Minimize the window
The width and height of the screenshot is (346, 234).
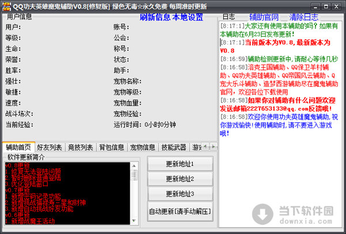click(x=315, y=7)
